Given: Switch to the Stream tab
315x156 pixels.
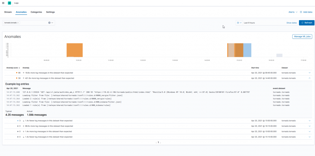Looking at the screenshot, I should 8,12.
